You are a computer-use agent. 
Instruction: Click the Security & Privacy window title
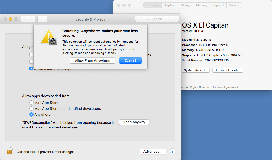pos(90,19)
